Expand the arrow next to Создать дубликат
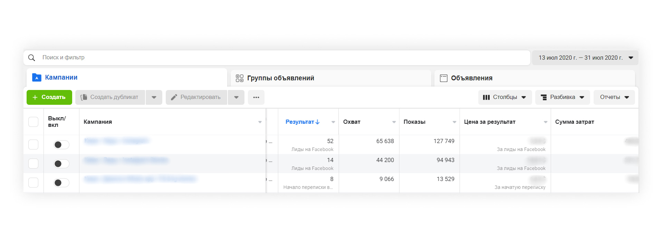This screenshot has width=663, height=242. (x=154, y=98)
